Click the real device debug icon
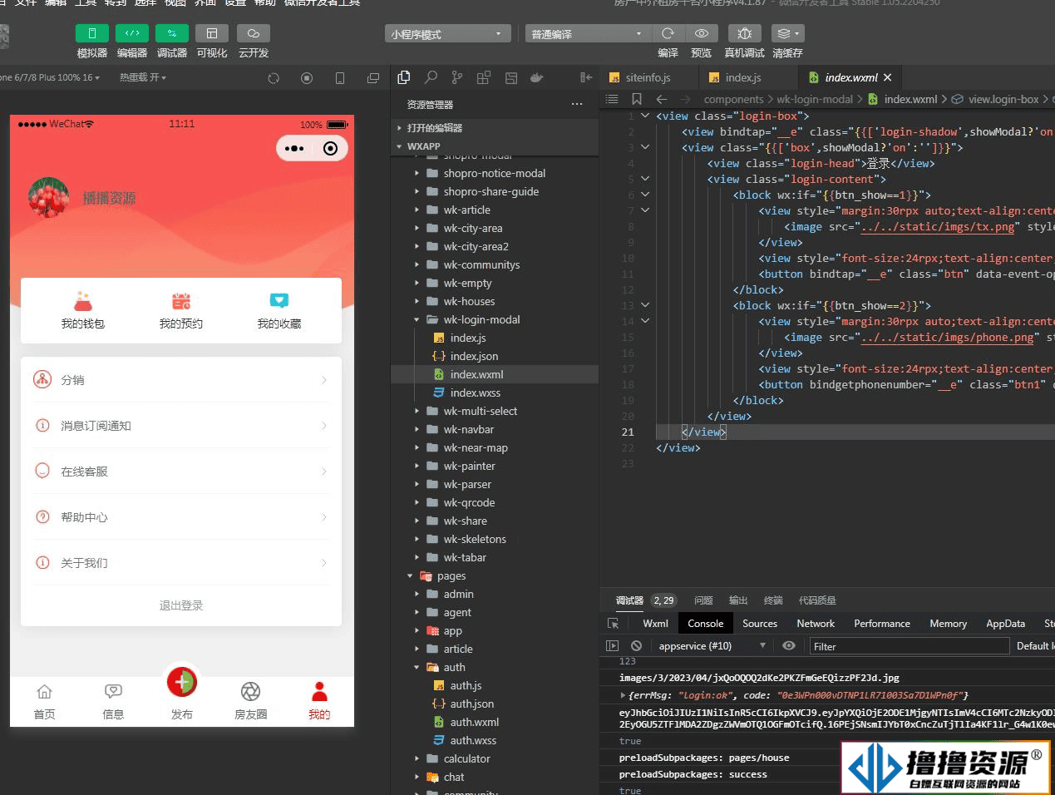 (744, 33)
